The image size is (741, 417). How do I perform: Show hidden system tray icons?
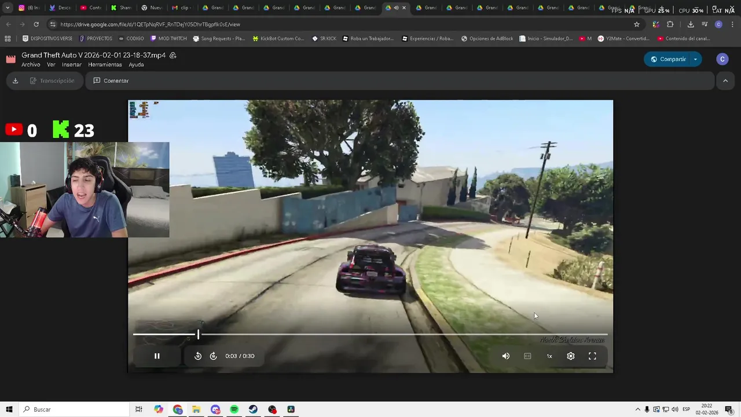[x=637, y=409]
